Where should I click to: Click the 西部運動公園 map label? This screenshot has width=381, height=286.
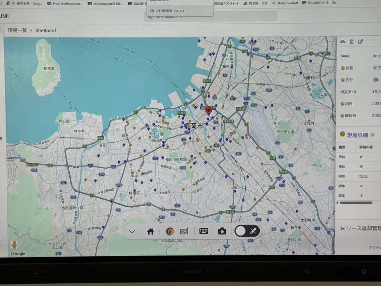tap(72, 208)
